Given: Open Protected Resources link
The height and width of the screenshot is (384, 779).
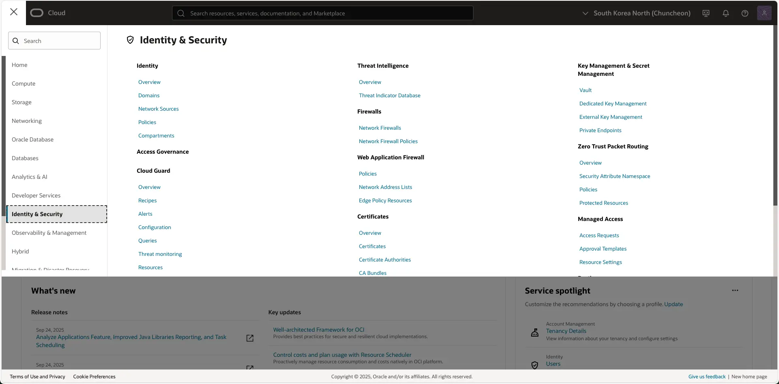Looking at the screenshot, I should 604,203.
